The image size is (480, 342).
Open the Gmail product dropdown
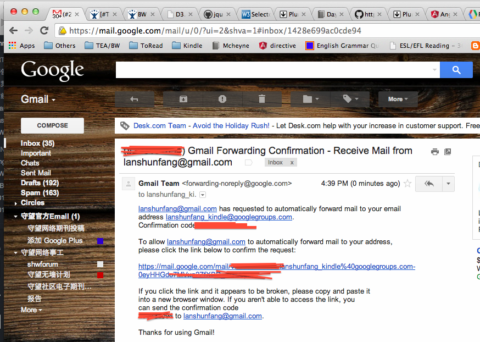point(38,100)
